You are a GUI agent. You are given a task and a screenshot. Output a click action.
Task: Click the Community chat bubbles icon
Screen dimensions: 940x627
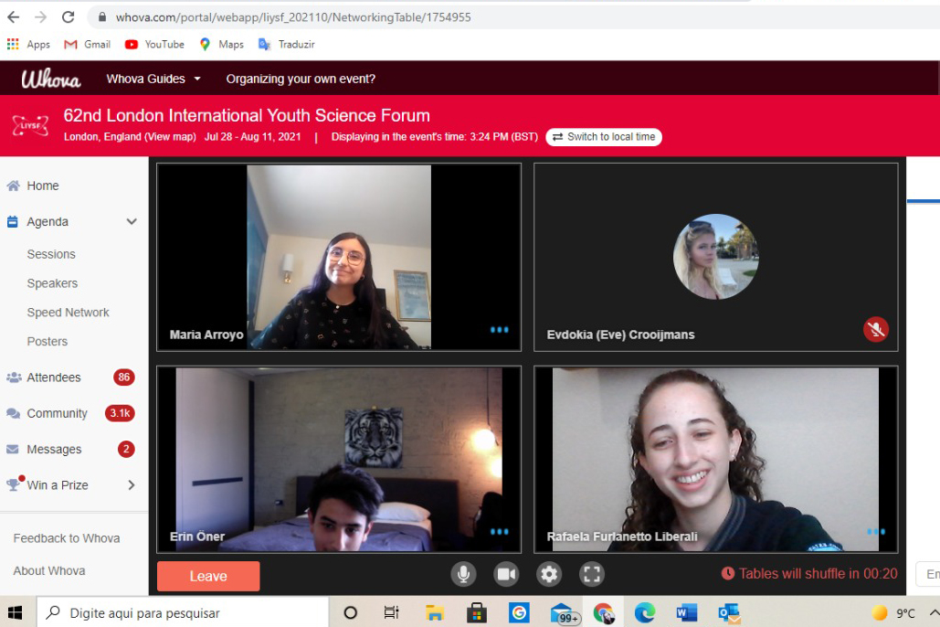tap(13, 413)
